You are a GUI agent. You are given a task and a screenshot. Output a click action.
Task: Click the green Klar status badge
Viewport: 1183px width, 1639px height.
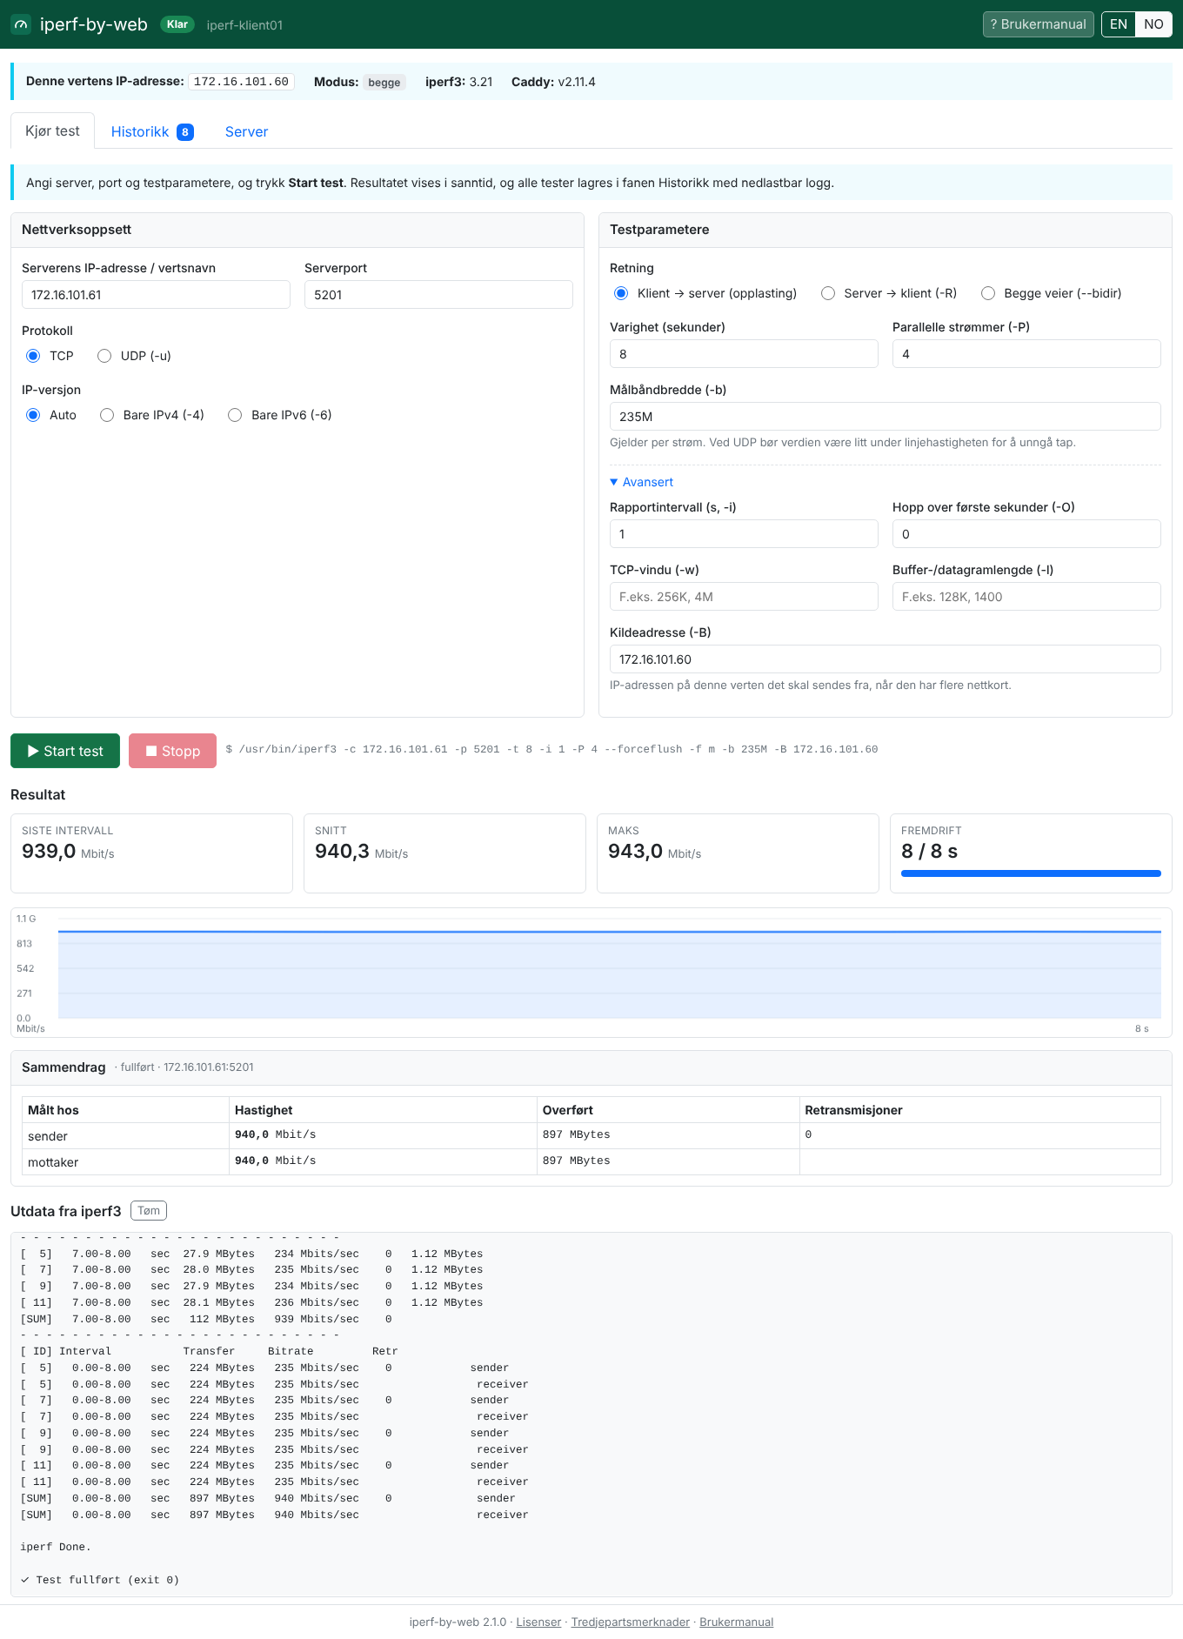click(x=177, y=24)
